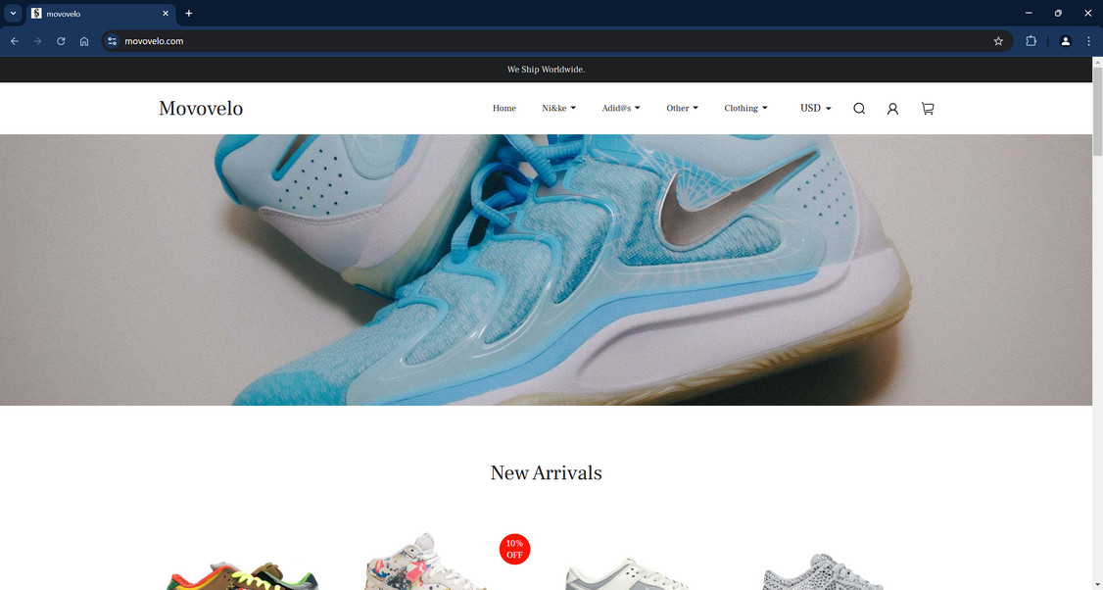Click the Movovelo logo
Viewport: 1103px width, 590px height.
click(x=201, y=109)
